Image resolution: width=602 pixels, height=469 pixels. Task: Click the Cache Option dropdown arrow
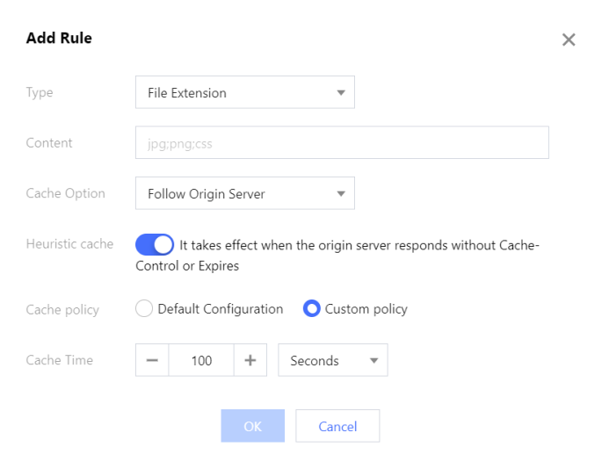[x=341, y=193]
